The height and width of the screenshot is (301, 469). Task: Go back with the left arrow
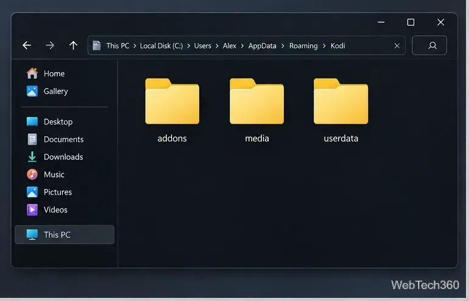pyautogui.click(x=27, y=46)
